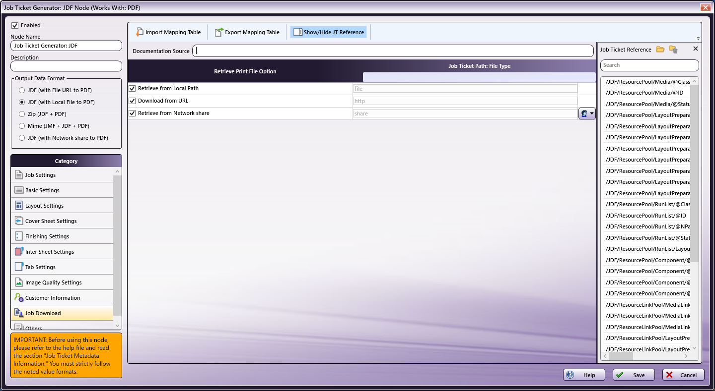Click the Image Quality Settings icon
This screenshot has width=715, height=391.
tap(19, 282)
